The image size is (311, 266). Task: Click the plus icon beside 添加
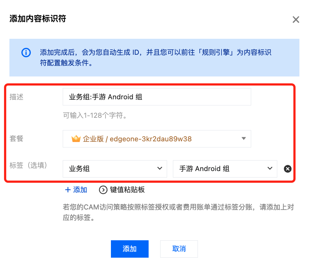click(x=68, y=190)
